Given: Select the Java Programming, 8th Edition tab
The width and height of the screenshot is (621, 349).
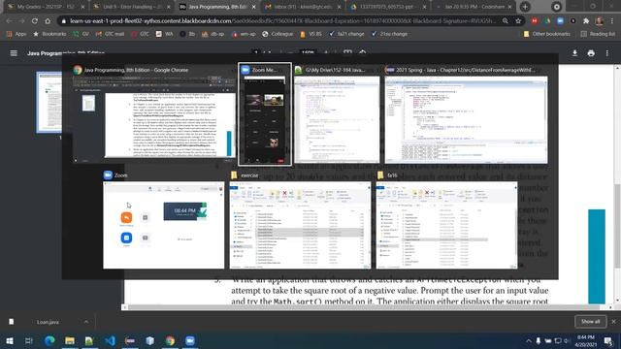Looking at the screenshot, I should coord(217,7).
